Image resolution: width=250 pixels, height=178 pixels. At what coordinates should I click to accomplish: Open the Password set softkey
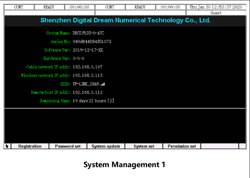click(x=68, y=146)
